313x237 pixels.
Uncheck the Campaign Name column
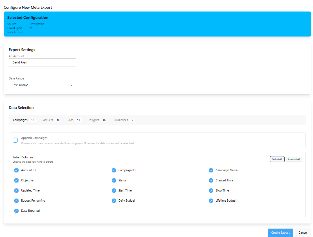[x=211, y=170]
